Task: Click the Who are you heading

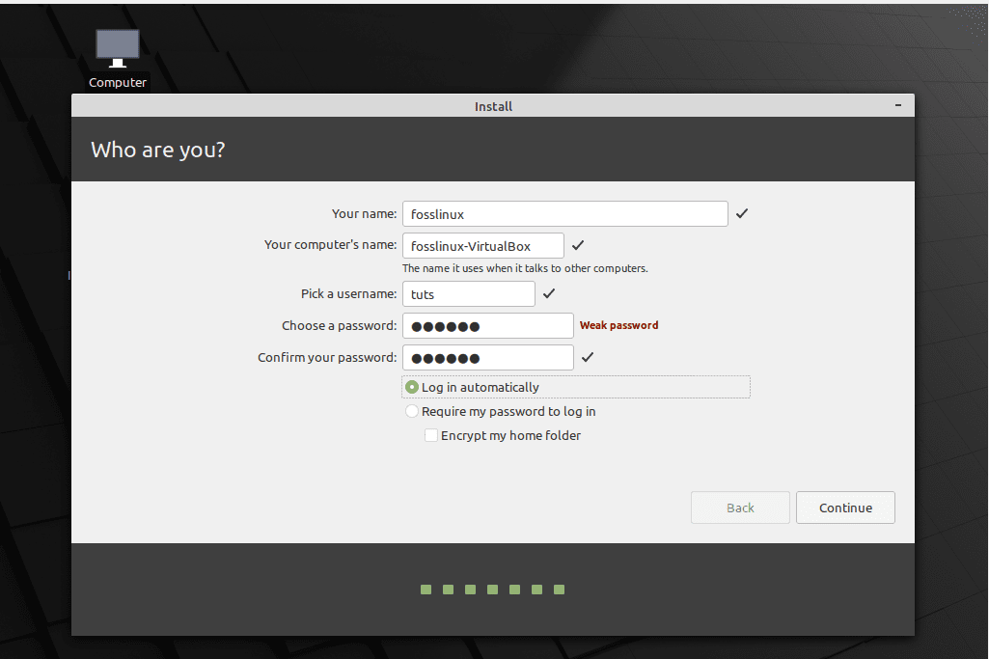Action: (x=157, y=150)
